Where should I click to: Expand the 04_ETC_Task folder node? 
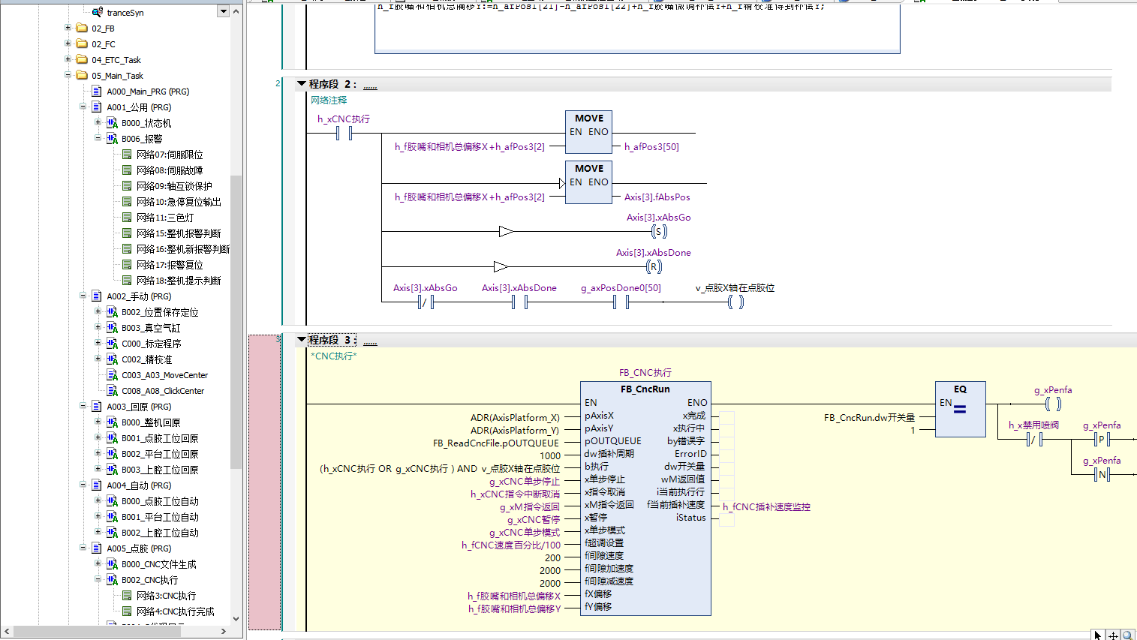coord(68,59)
